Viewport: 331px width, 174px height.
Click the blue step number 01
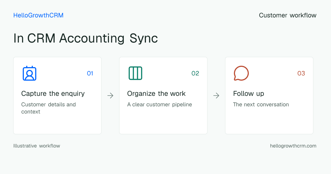90,73
